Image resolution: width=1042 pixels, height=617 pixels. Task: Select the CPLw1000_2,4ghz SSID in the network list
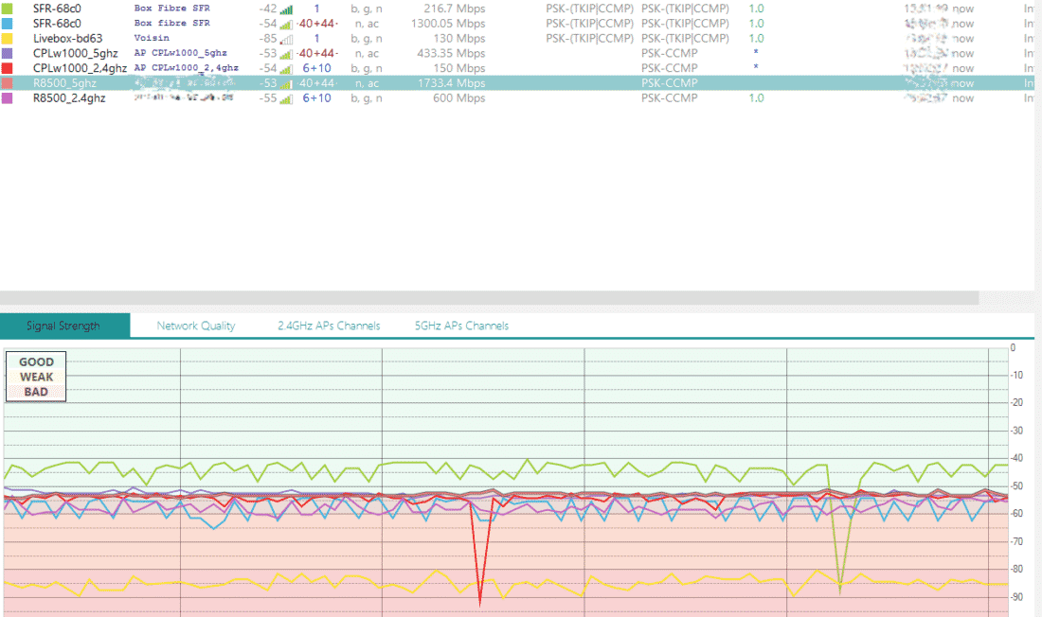80,68
